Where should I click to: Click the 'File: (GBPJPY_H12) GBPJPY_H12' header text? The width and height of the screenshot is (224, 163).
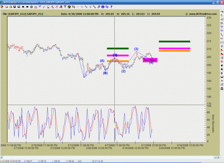pos(23,14)
